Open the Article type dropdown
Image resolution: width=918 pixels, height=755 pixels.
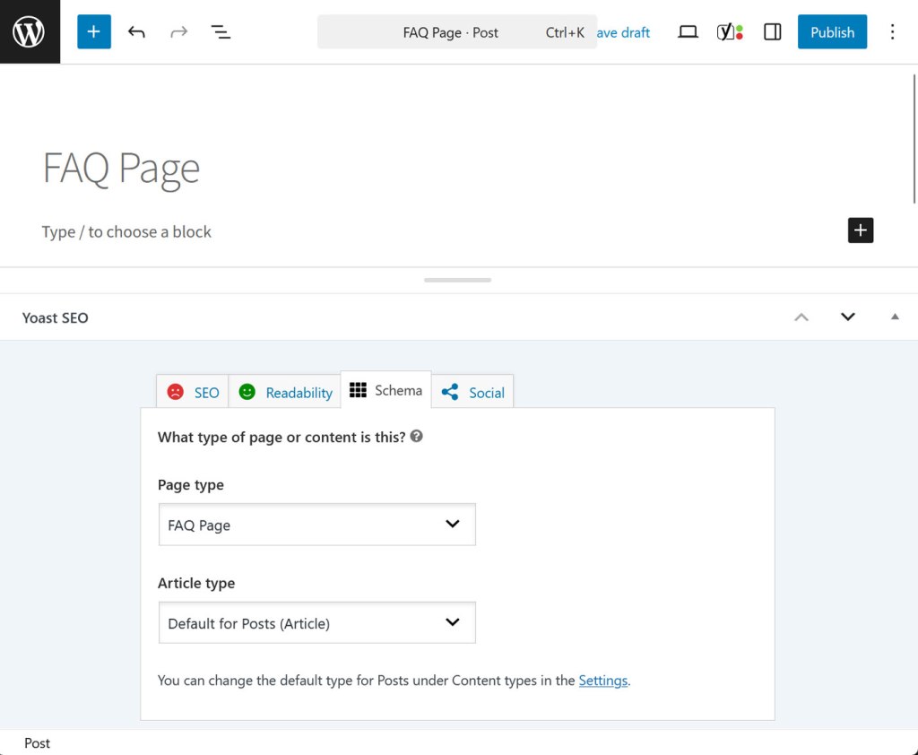(316, 622)
